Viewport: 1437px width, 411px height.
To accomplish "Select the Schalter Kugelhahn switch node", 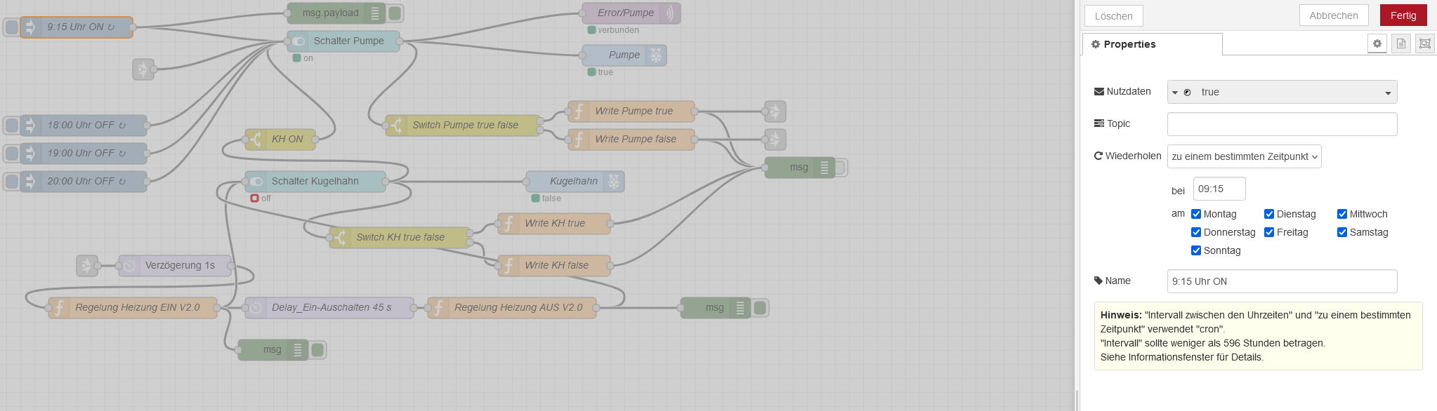I will pos(315,182).
